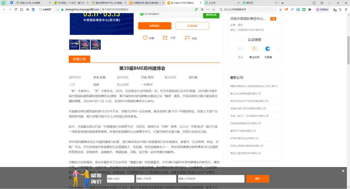Viewport: 350px width, 189px height.
Task: Switch to 展会信息发布平台_360搜索 tab
Action: tap(109, 3)
